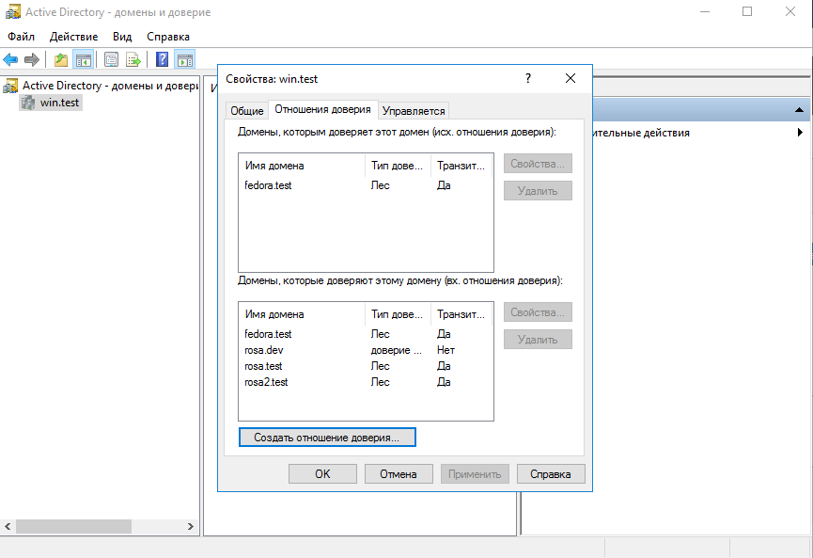Viewport: 813px width, 558px height.
Task: Toggle the Show/Hide Console Tree icon
Action: 84,60
